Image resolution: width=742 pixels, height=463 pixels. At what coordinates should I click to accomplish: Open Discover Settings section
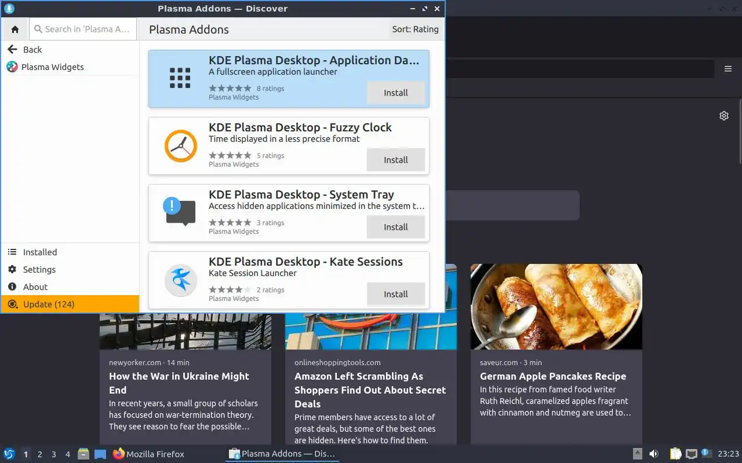[x=70, y=269]
